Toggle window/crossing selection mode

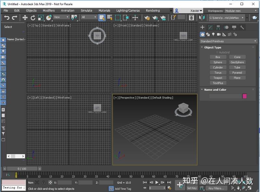pos(126,17)
